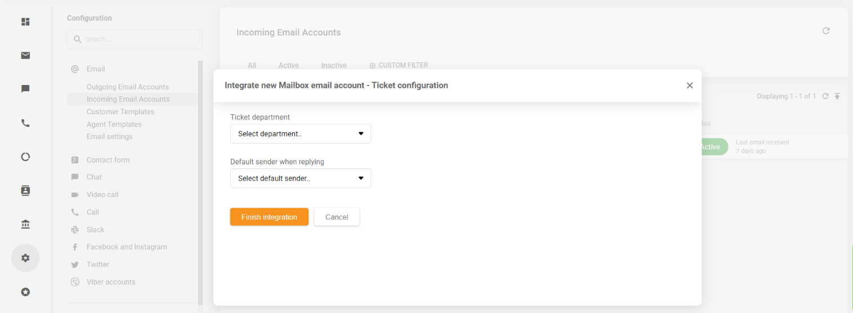This screenshot has height=313, width=853.
Task: Expand the Default sender when replying dropdown
Action: pos(300,178)
